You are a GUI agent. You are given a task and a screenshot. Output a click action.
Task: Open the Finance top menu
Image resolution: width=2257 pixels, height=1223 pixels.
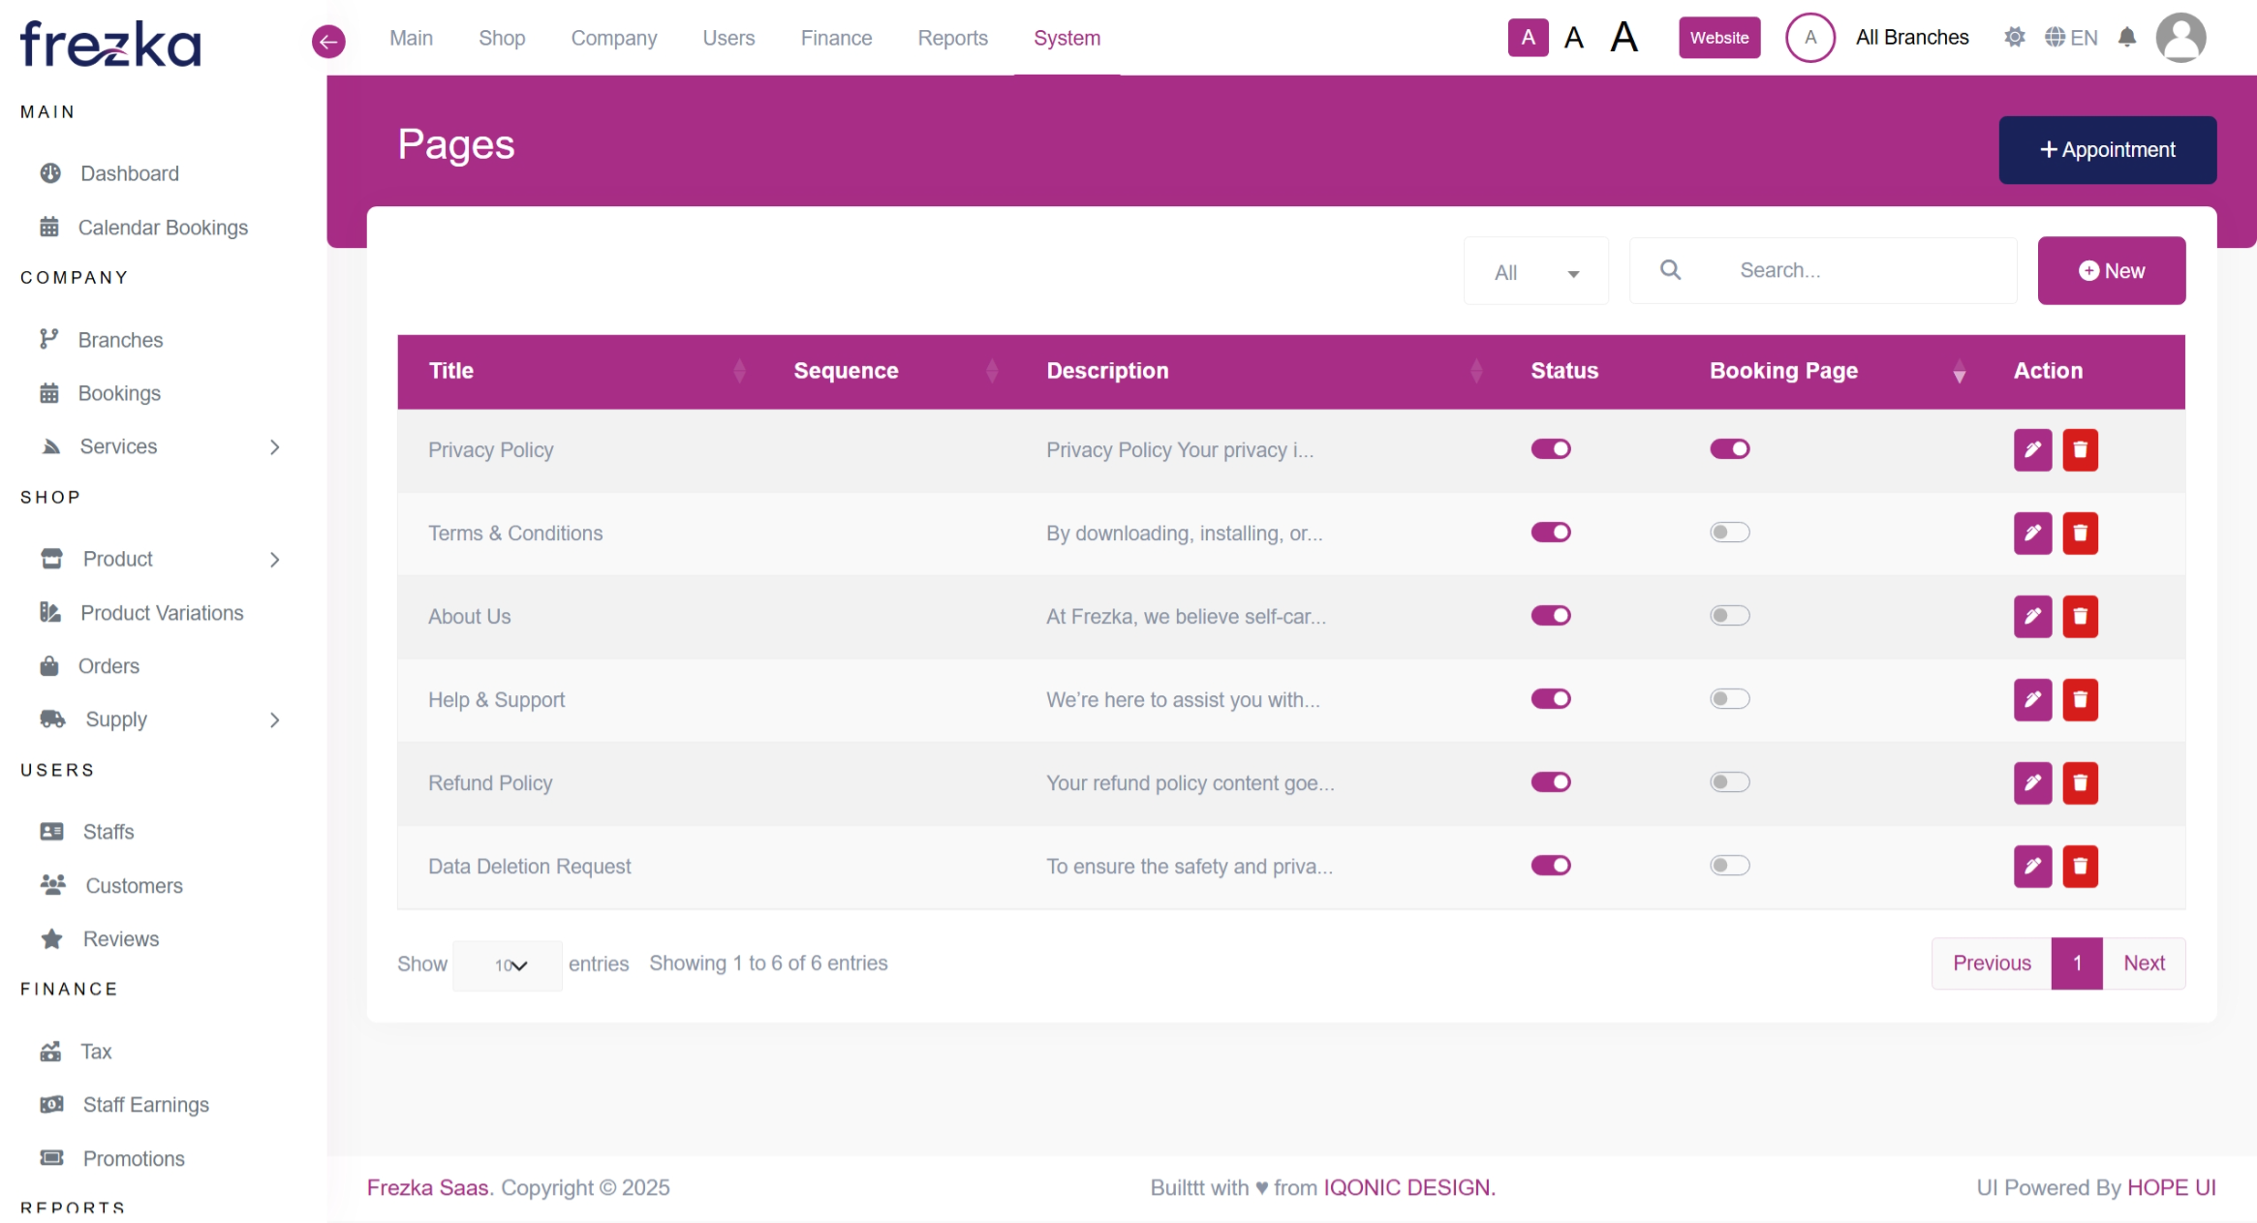(836, 38)
